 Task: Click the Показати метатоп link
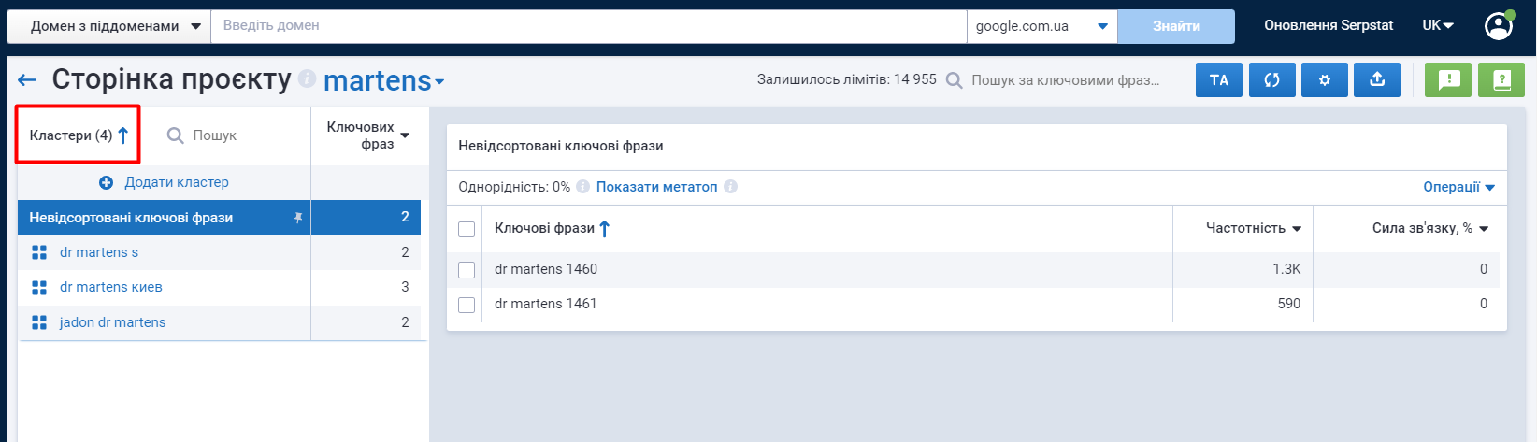[656, 187]
